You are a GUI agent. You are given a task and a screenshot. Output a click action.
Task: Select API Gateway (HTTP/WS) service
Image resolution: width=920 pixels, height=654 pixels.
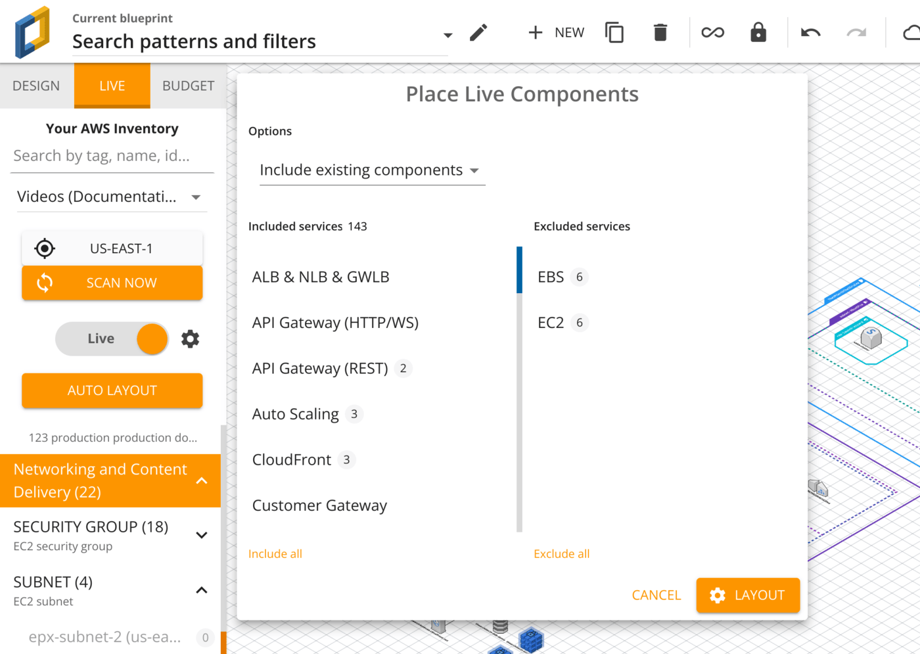tap(335, 323)
